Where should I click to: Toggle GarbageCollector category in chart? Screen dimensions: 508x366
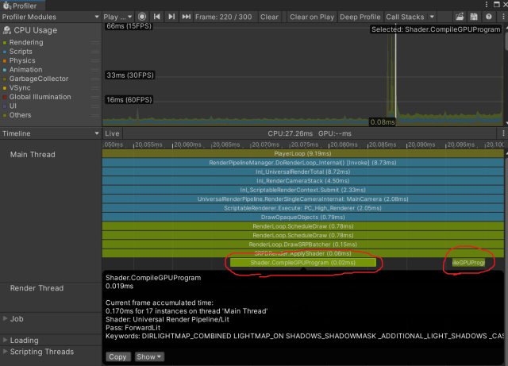[x=5, y=79]
